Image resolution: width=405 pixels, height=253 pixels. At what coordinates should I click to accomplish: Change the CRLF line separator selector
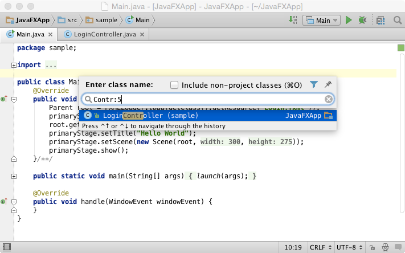[321, 247]
